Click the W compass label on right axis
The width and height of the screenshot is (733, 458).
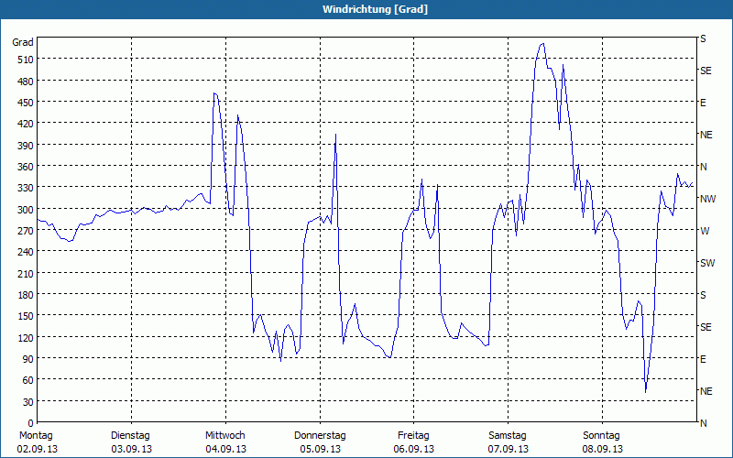tap(705, 231)
